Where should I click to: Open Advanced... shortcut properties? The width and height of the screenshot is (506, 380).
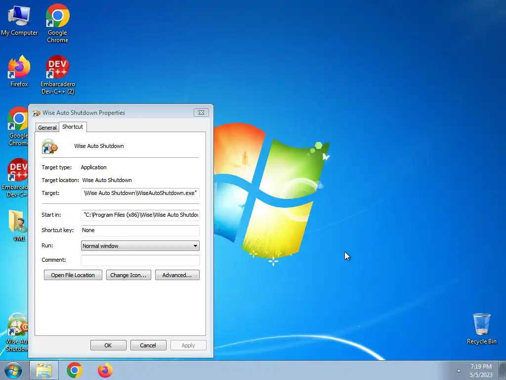point(177,275)
